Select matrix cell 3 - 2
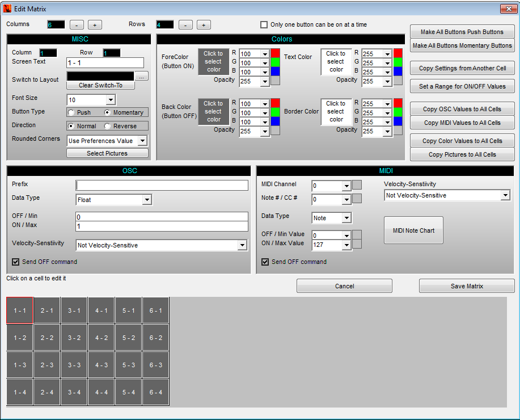 tap(74, 338)
